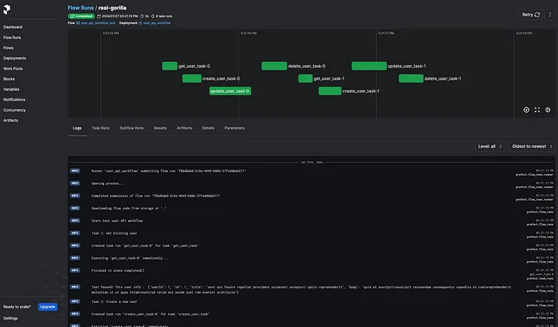The width and height of the screenshot is (558, 327).
Task: Select the get_user_task-1 bar in timeline
Action: [305, 78]
